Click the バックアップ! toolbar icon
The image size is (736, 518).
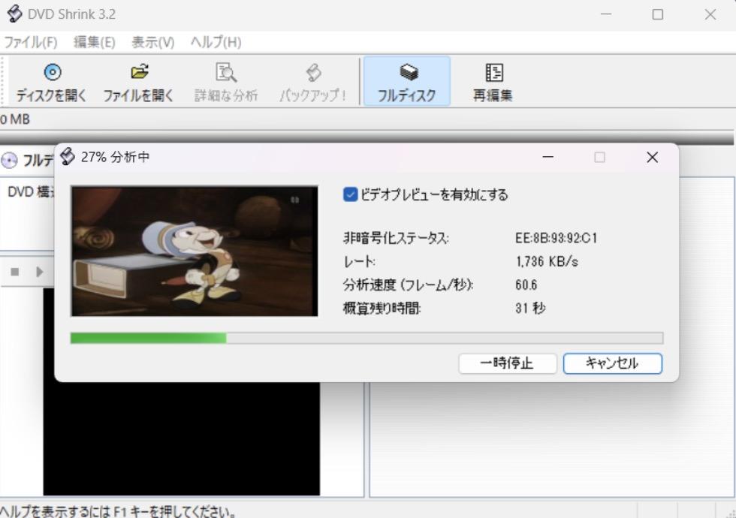314,72
